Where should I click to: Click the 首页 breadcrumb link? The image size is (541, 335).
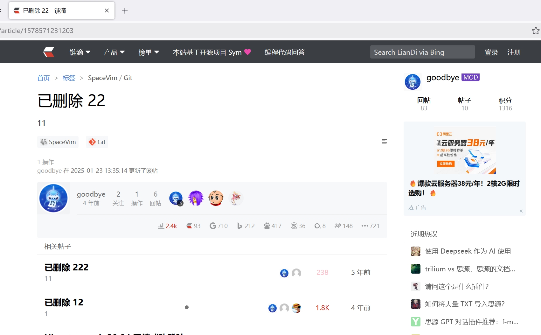click(x=44, y=78)
